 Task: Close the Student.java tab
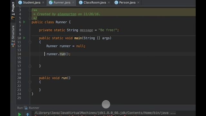point(43,3)
